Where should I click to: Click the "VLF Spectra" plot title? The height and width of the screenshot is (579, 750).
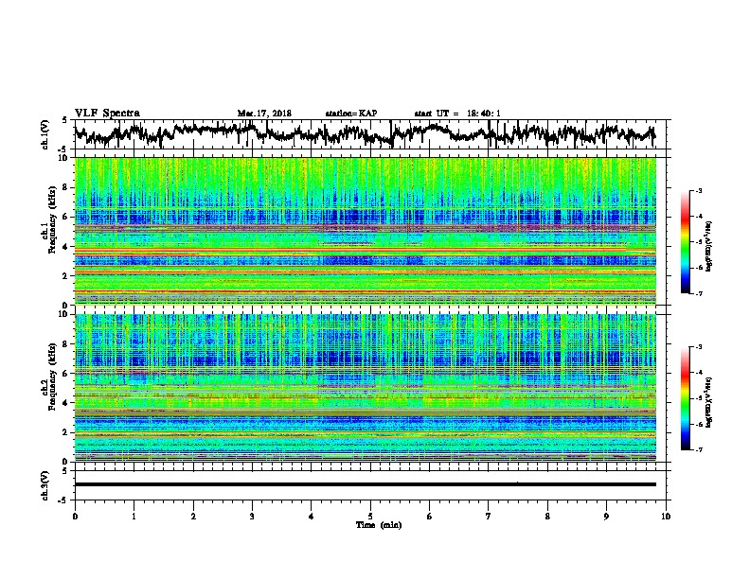click(x=107, y=113)
